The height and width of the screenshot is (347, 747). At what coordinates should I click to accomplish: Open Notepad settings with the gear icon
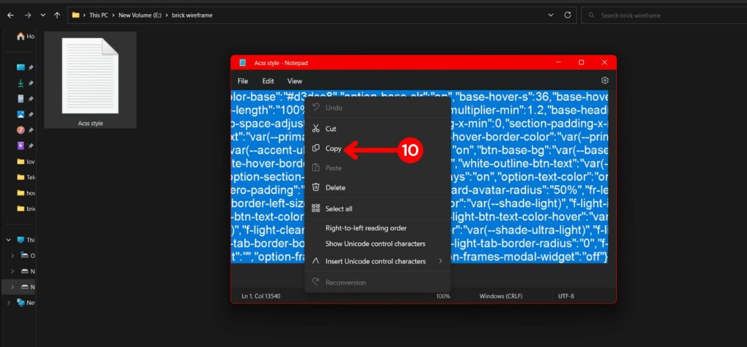click(605, 80)
